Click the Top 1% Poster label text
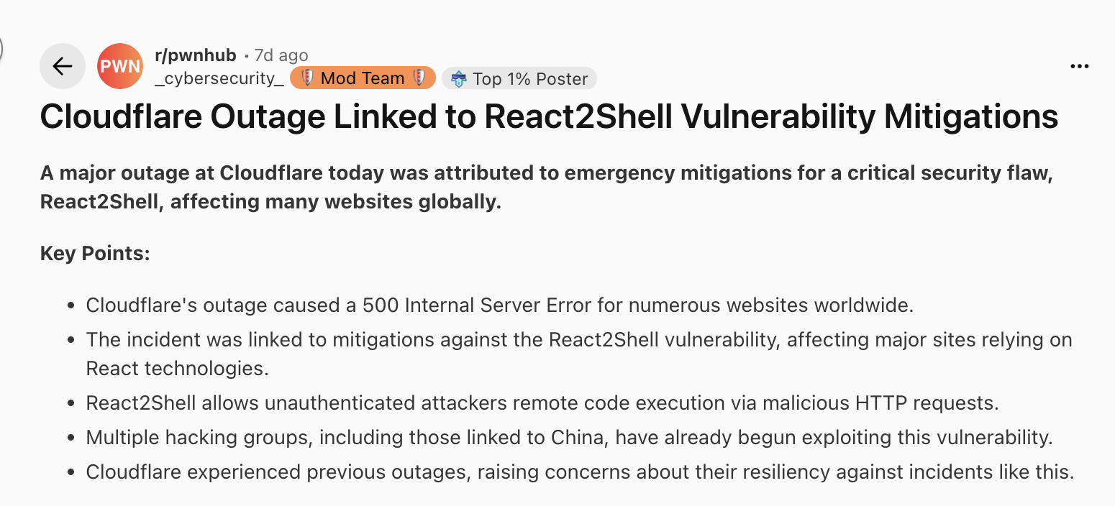 (x=530, y=79)
